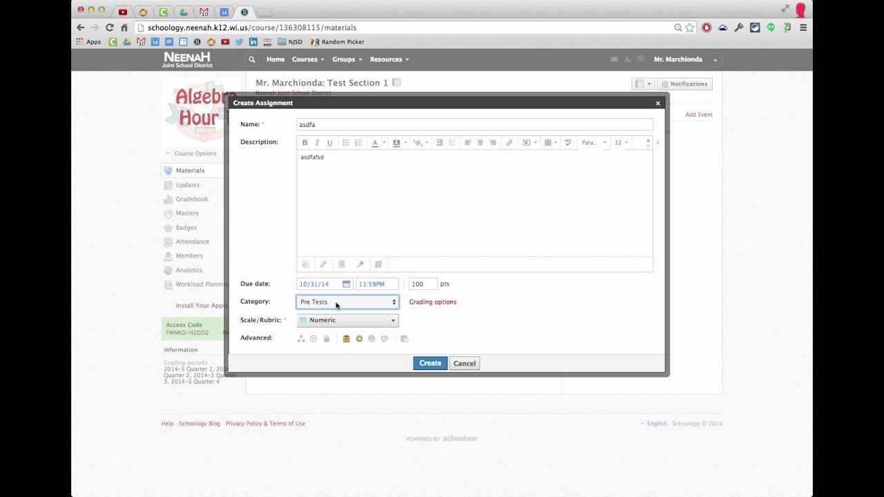Open the text color dropdown arrow
The height and width of the screenshot is (497, 884).
pyautogui.click(x=383, y=143)
